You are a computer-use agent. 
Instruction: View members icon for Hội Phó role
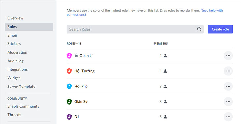(x=165, y=87)
